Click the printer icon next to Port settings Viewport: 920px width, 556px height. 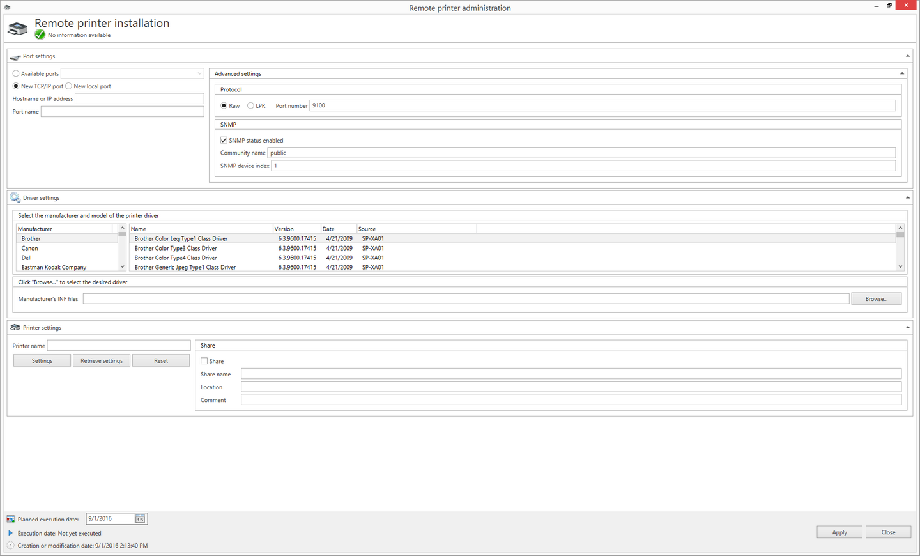tap(15, 57)
